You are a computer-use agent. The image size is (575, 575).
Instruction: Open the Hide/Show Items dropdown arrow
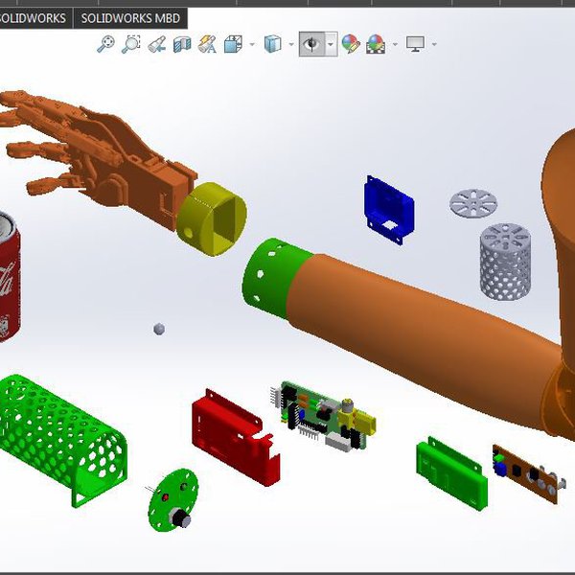click(331, 44)
